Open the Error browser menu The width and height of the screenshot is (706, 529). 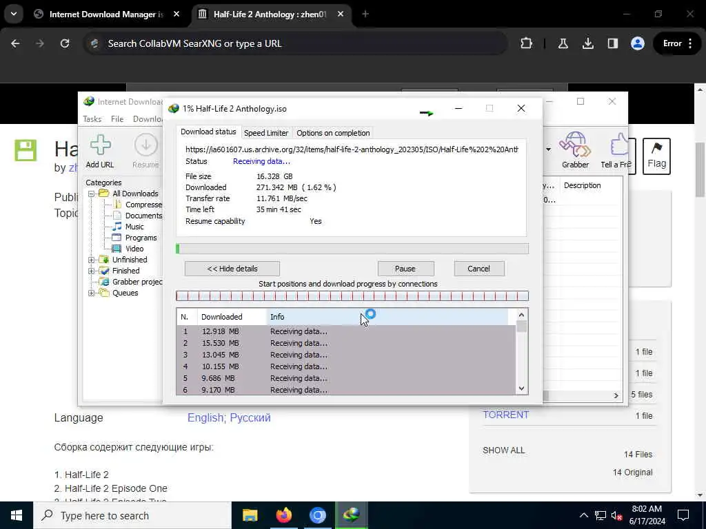pyautogui.click(x=678, y=43)
